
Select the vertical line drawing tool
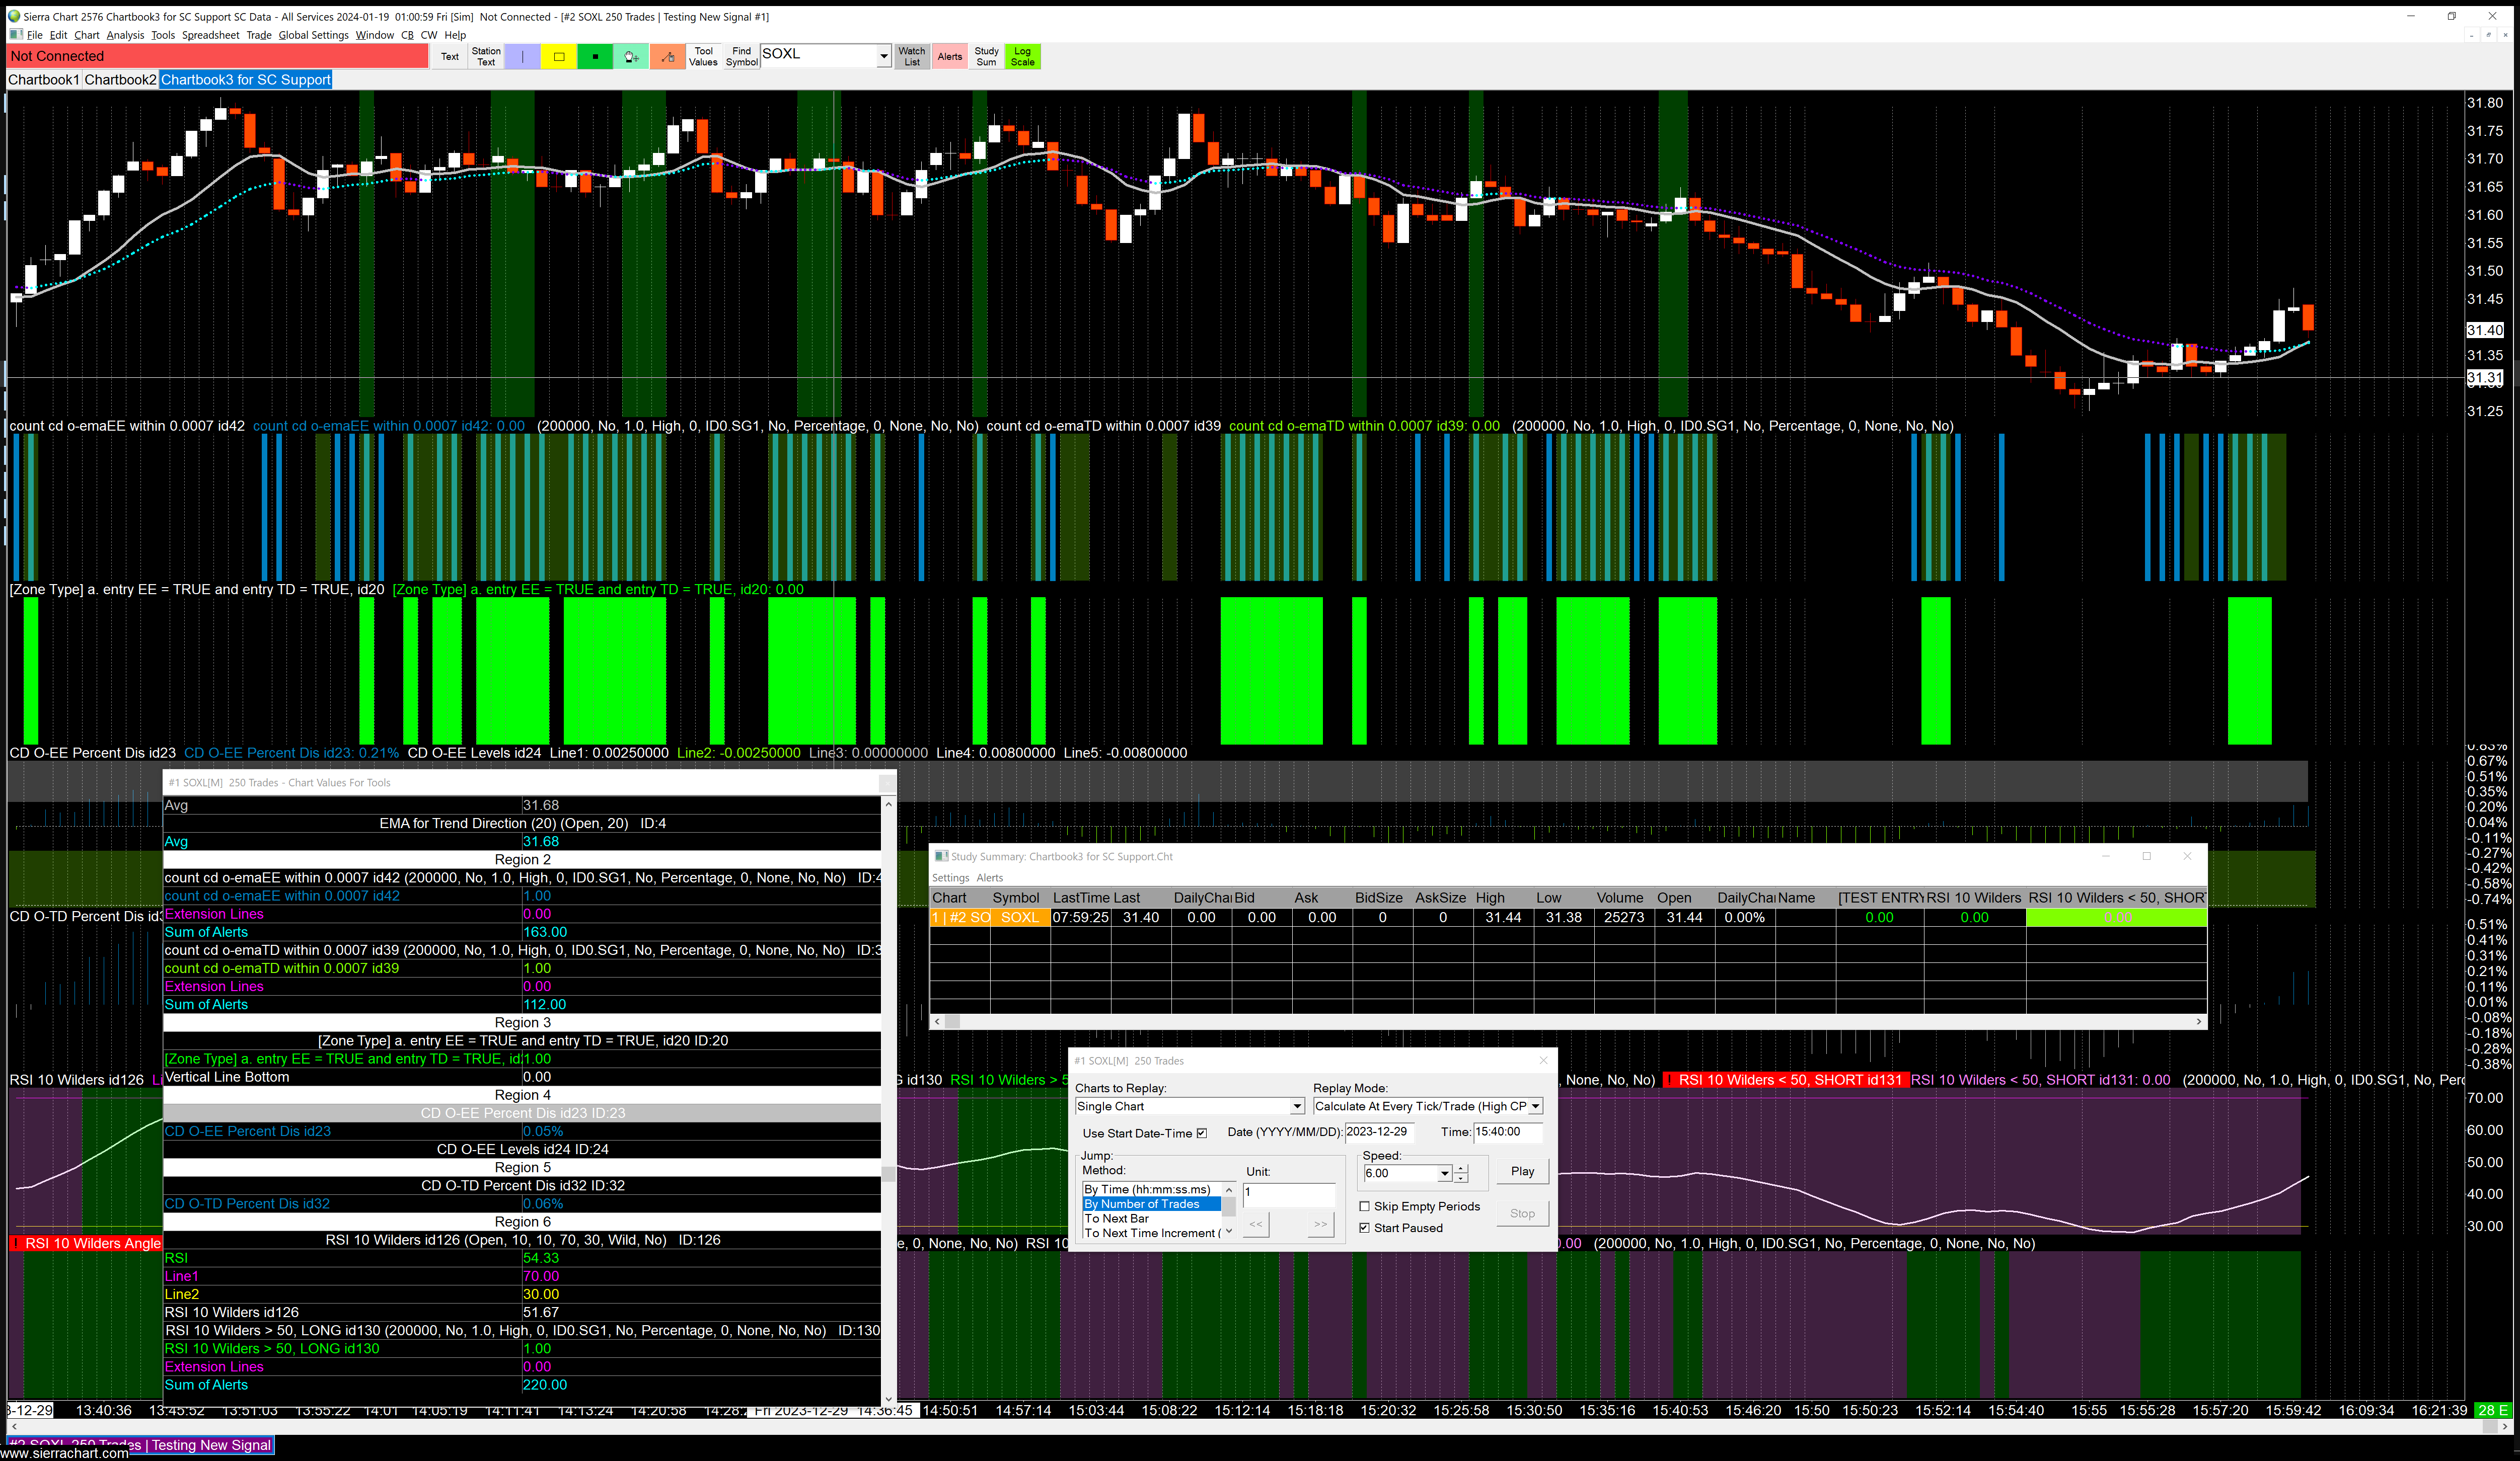tap(522, 57)
